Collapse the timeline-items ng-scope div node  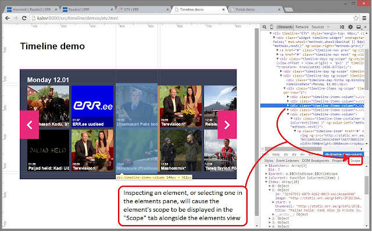(x=284, y=88)
